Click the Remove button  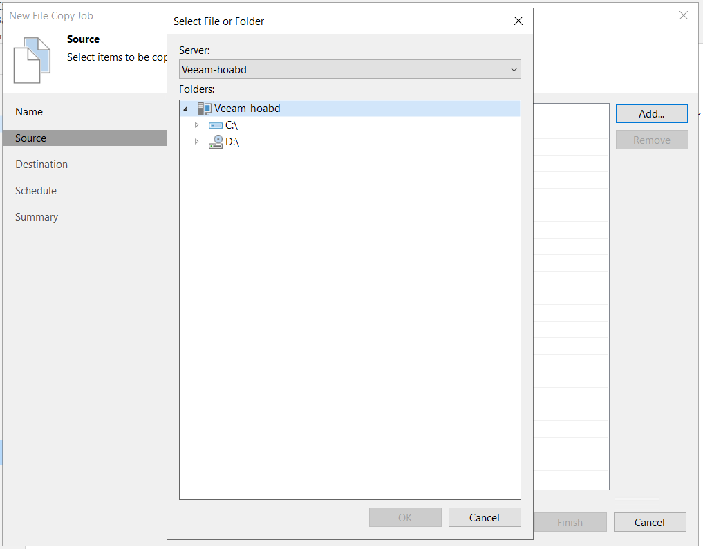click(x=651, y=139)
